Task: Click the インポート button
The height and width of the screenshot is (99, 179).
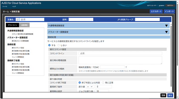Action: (x=169, y=11)
